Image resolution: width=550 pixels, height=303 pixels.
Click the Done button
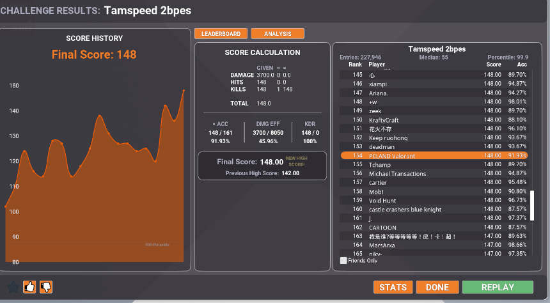click(x=437, y=287)
